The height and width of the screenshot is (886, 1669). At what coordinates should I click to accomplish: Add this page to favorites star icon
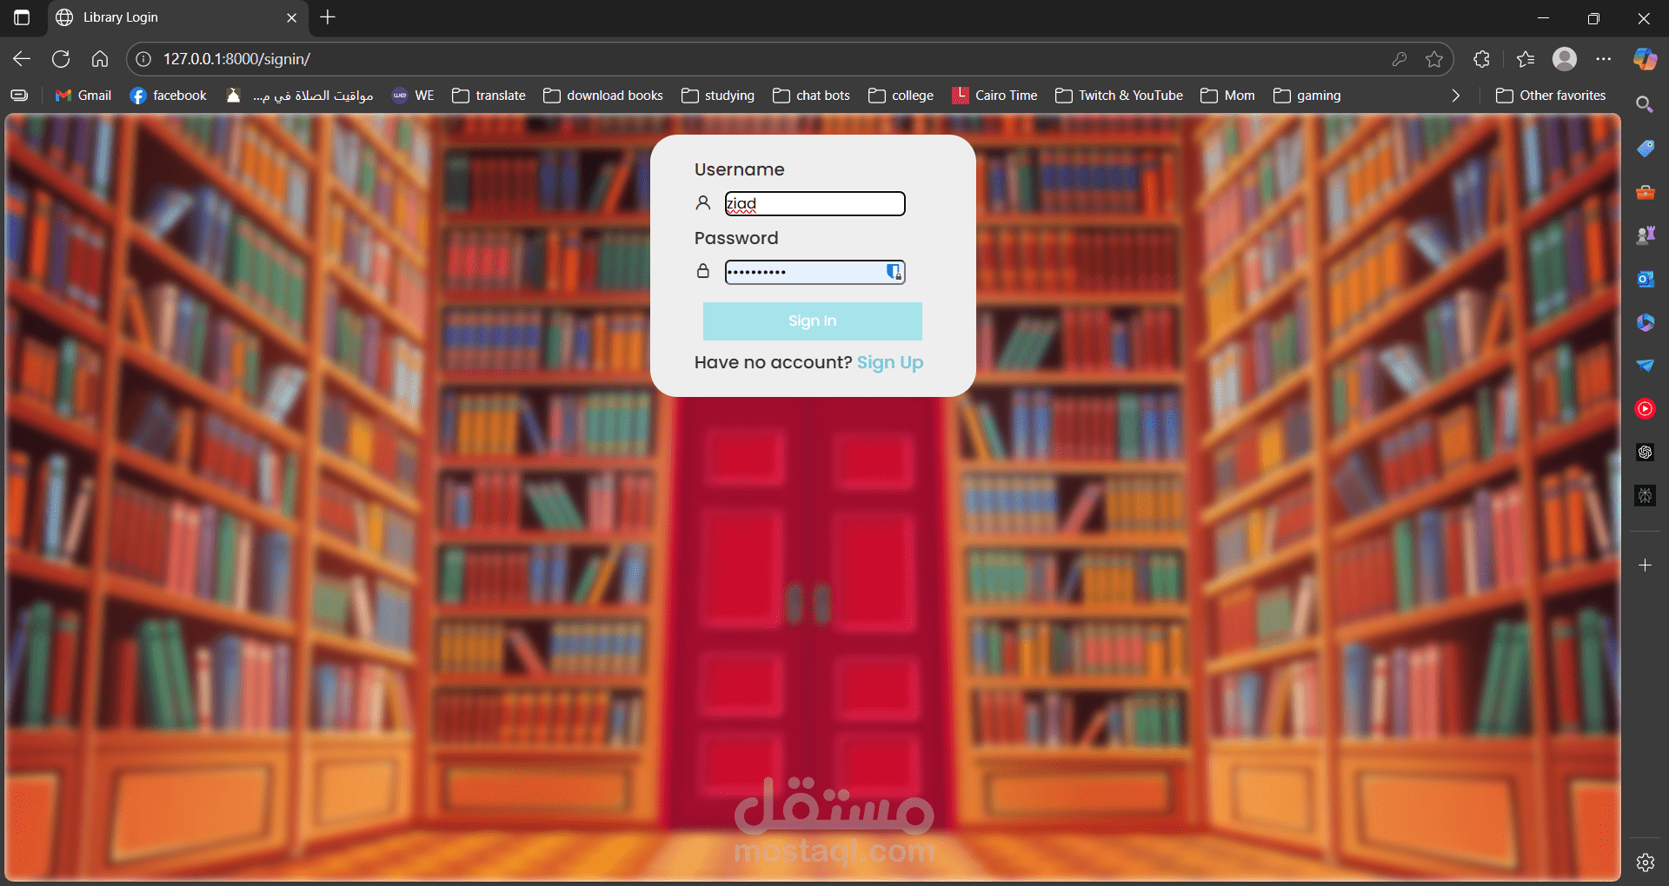point(1434,59)
